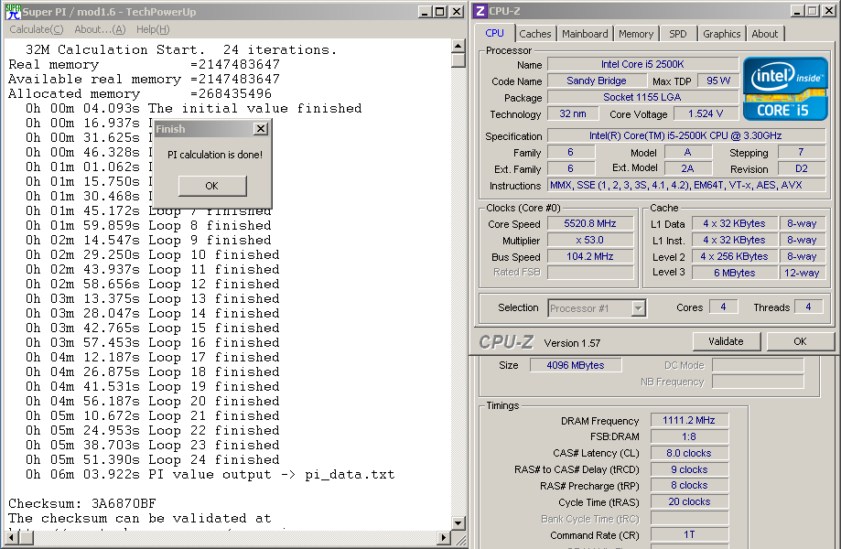Close the Super PI window
Screen dimensions: 841x549
[x=457, y=12]
